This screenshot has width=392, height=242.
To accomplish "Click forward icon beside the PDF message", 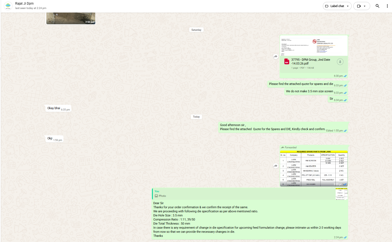I will [275, 57].
